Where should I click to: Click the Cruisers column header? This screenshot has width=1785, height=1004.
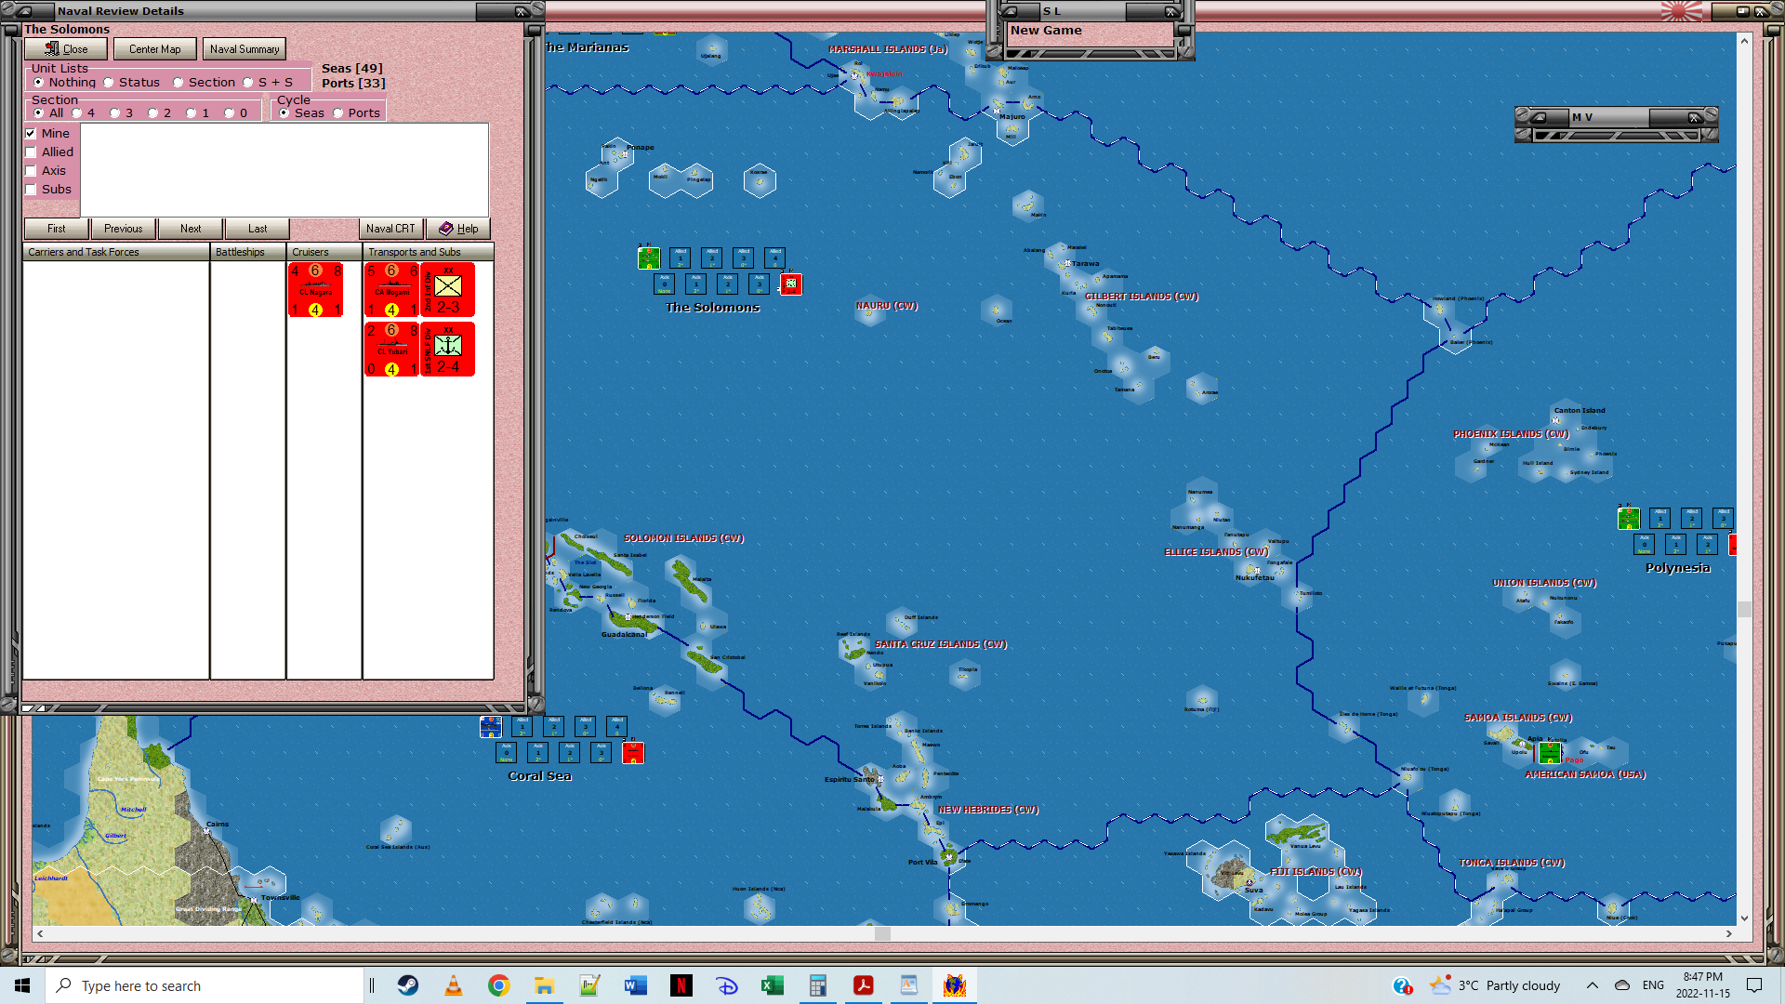pyautogui.click(x=324, y=252)
